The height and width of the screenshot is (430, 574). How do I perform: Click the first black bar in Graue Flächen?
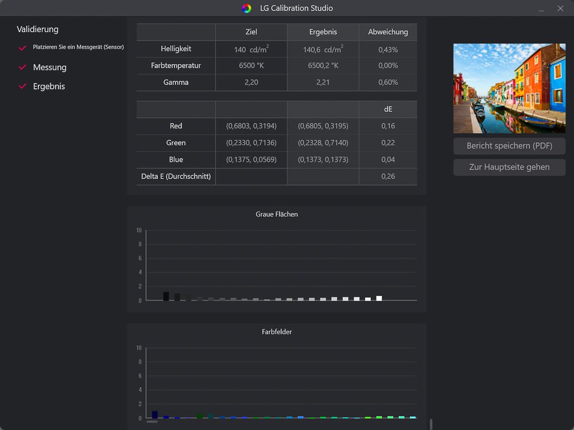166,296
